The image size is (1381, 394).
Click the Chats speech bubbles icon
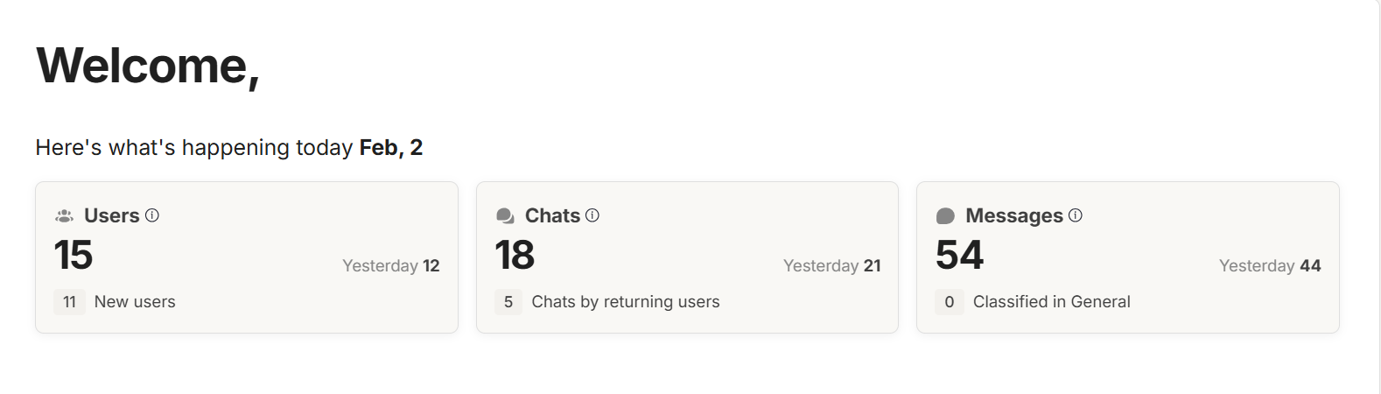(505, 216)
